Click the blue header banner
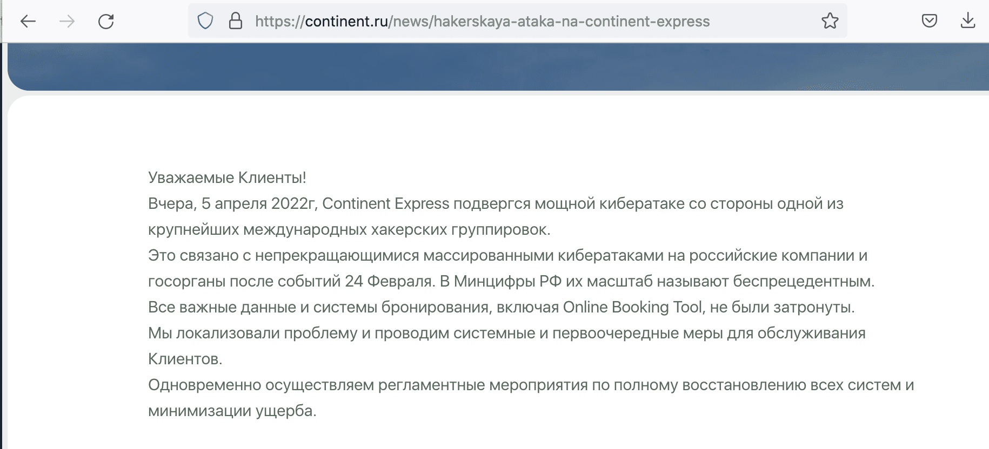Viewport: 989px width, 449px height. coord(497,66)
